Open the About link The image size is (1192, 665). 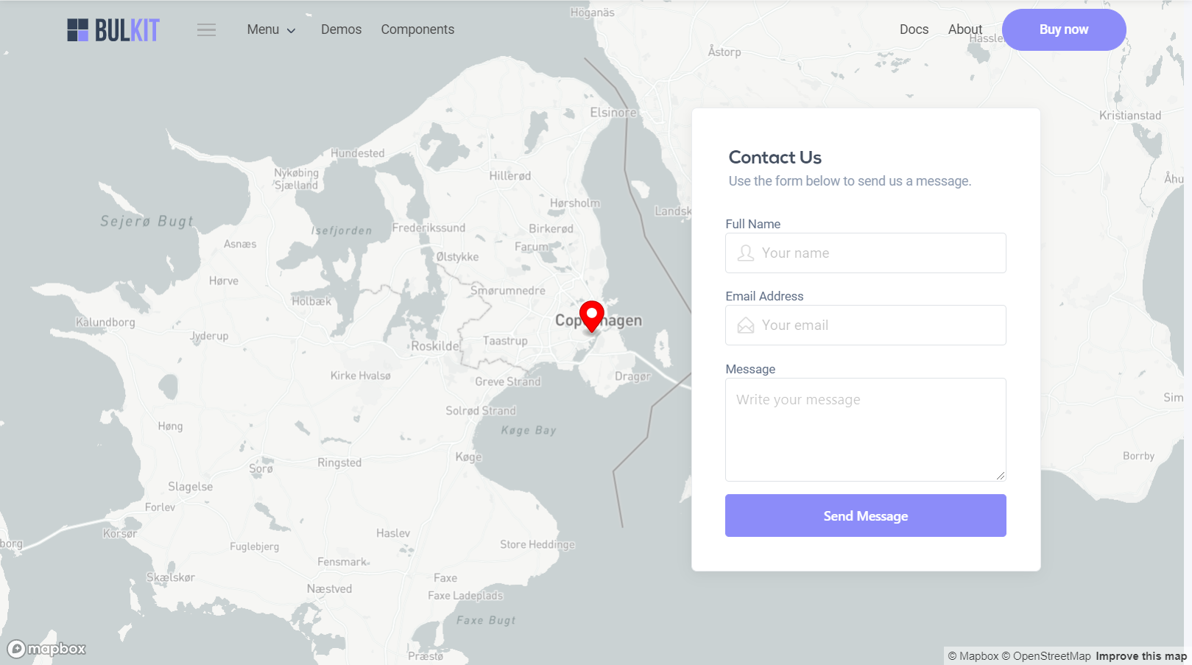click(964, 29)
